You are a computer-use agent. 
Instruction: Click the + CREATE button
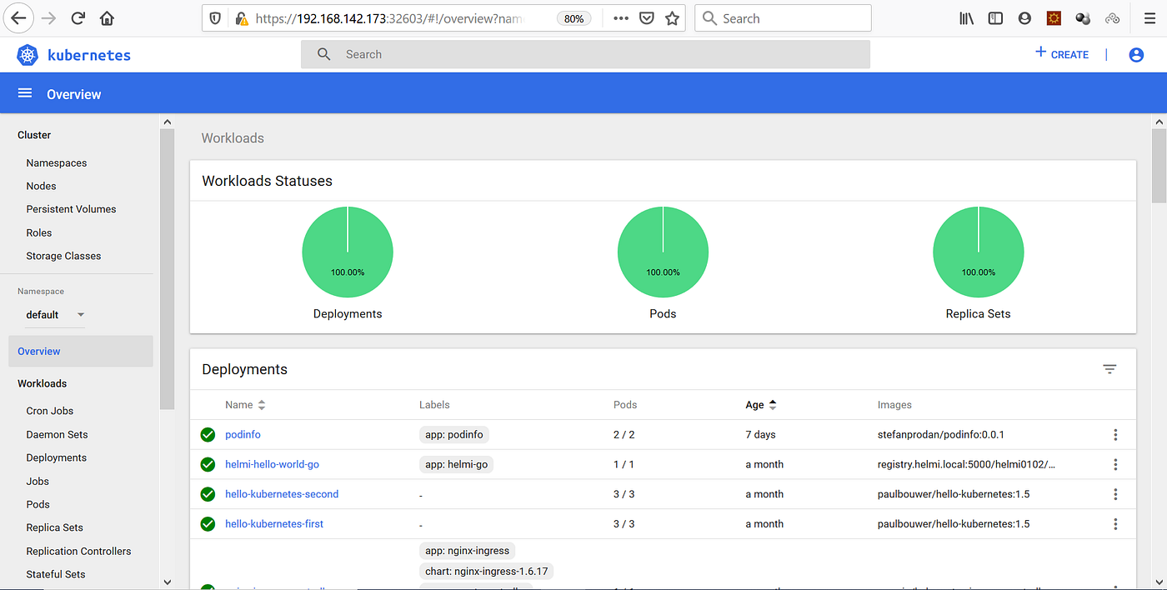1061,54
